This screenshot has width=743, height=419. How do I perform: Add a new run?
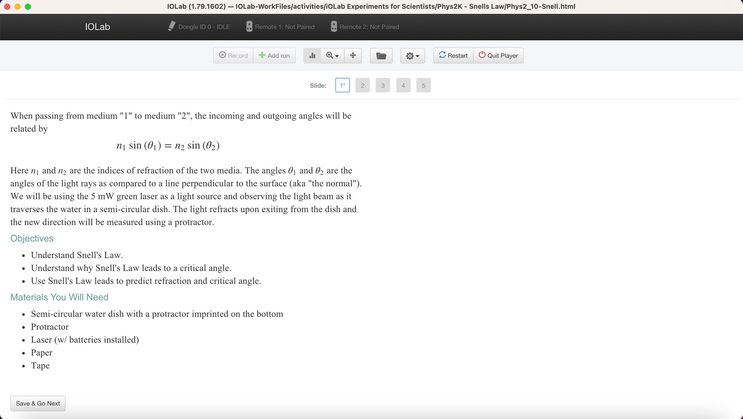tap(274, 55)
